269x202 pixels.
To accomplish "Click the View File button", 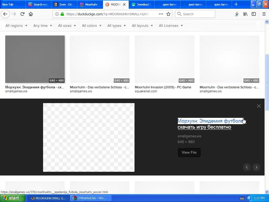I will [x=189, y=152].
